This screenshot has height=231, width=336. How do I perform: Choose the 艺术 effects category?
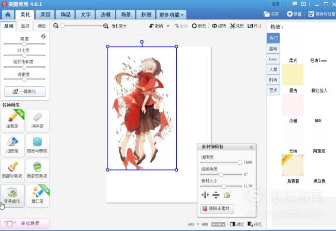coord(273,90)
